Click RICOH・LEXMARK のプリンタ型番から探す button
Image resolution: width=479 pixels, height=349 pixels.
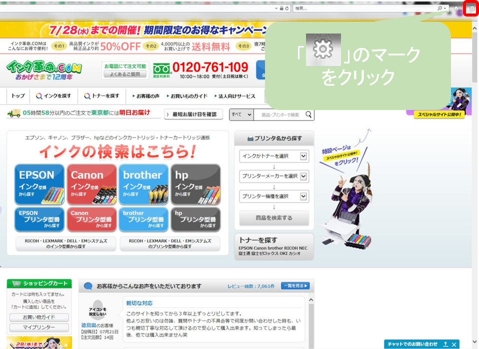pyautogui.click(x=170, y=243)
